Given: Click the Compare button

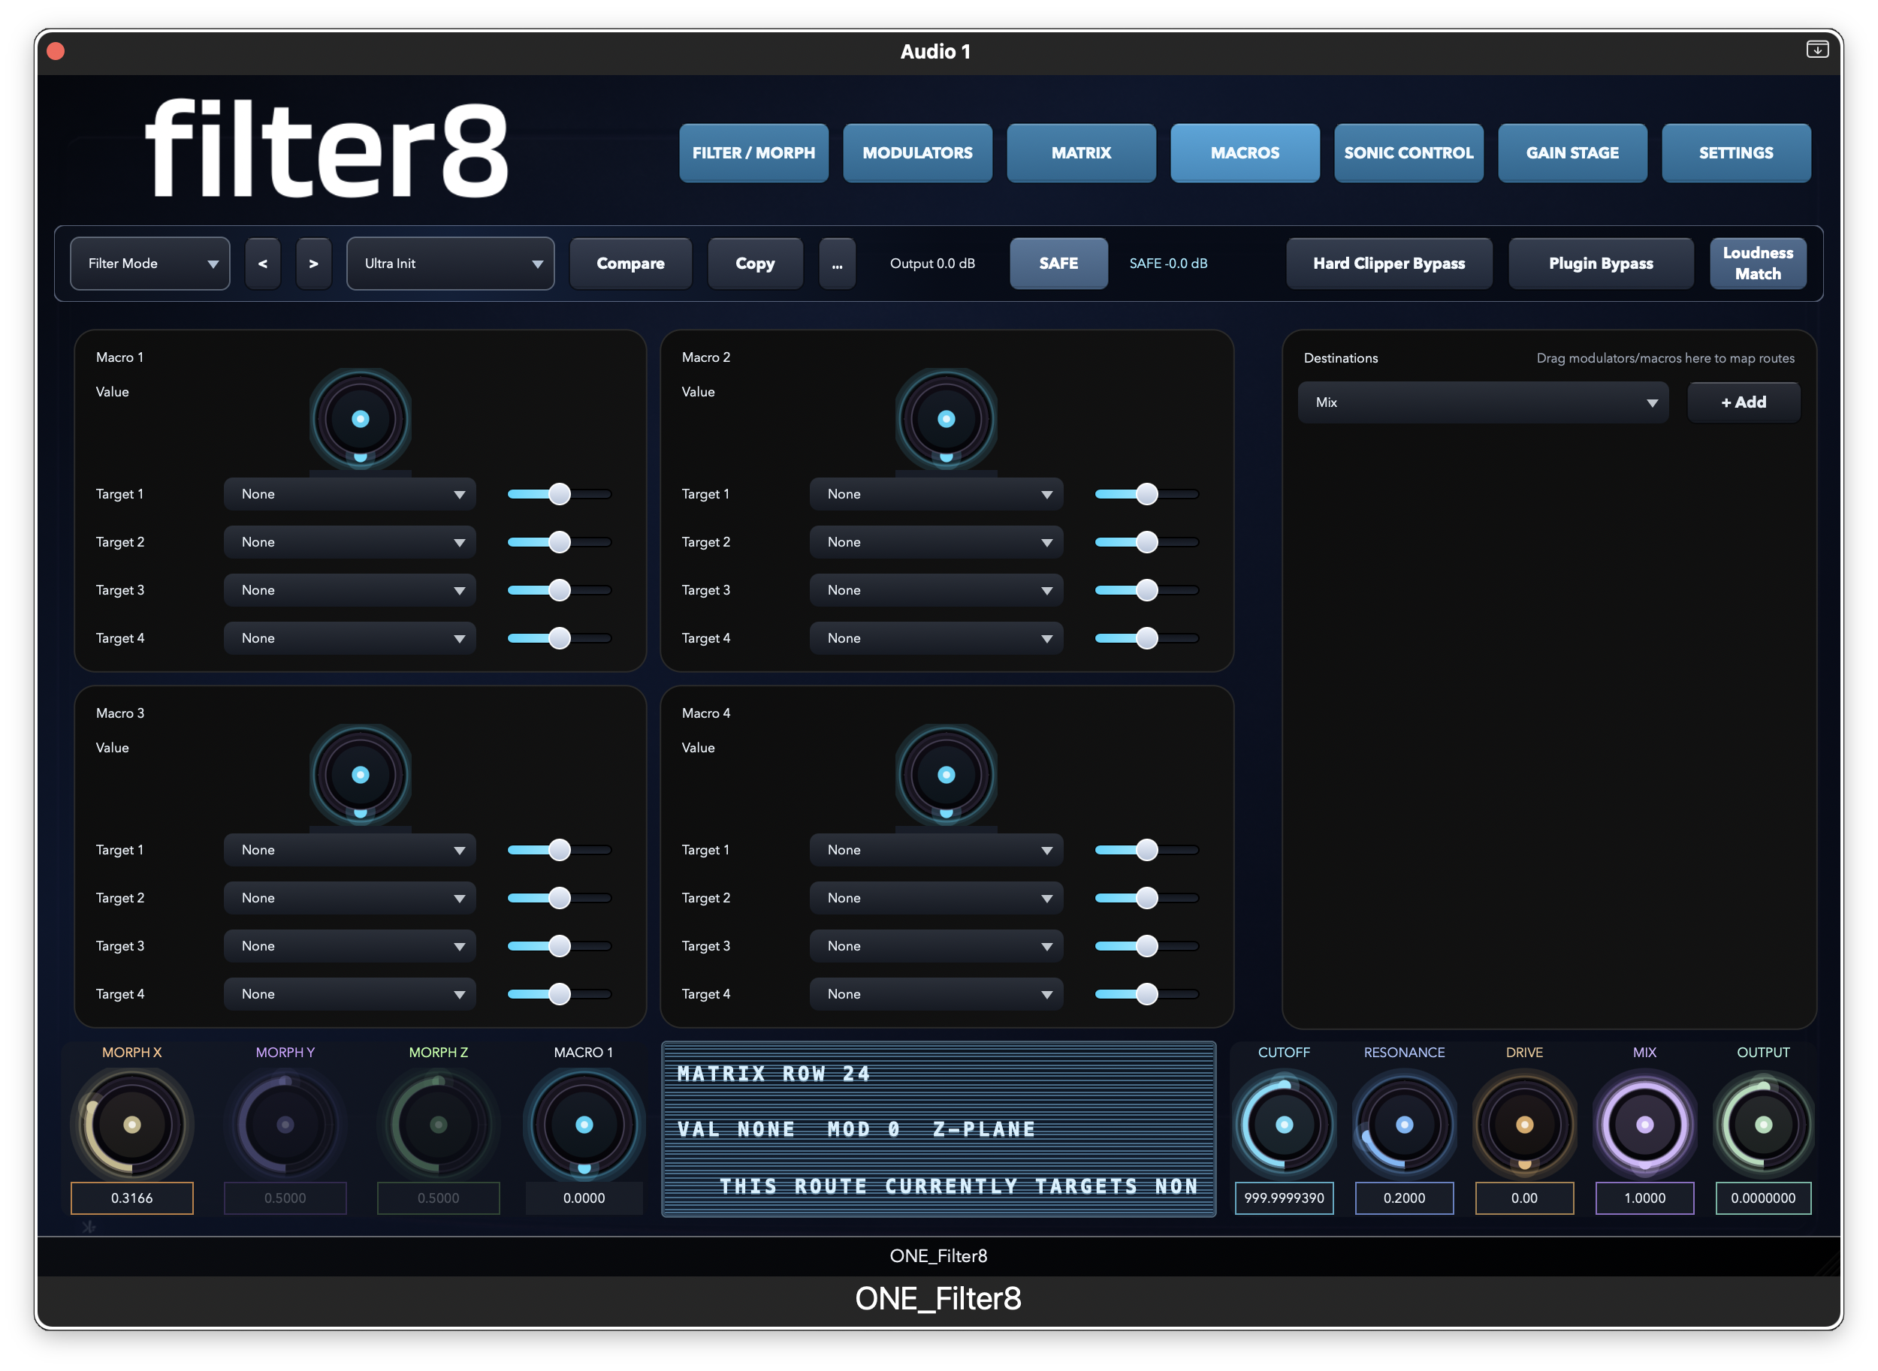Looking at the screenshot, I should (630, 263).
